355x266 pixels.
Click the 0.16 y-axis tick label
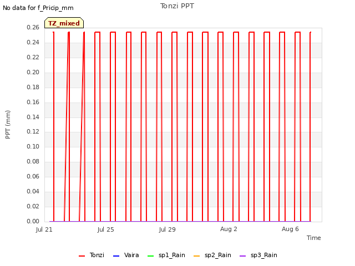coord(33,102)
